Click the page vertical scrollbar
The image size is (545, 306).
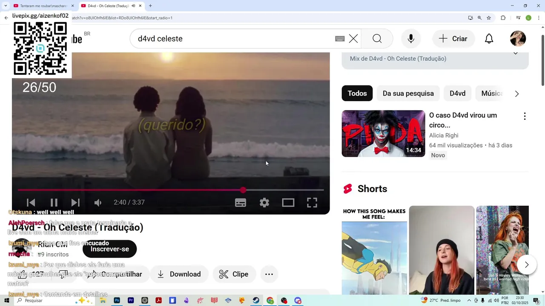(542, 59)
